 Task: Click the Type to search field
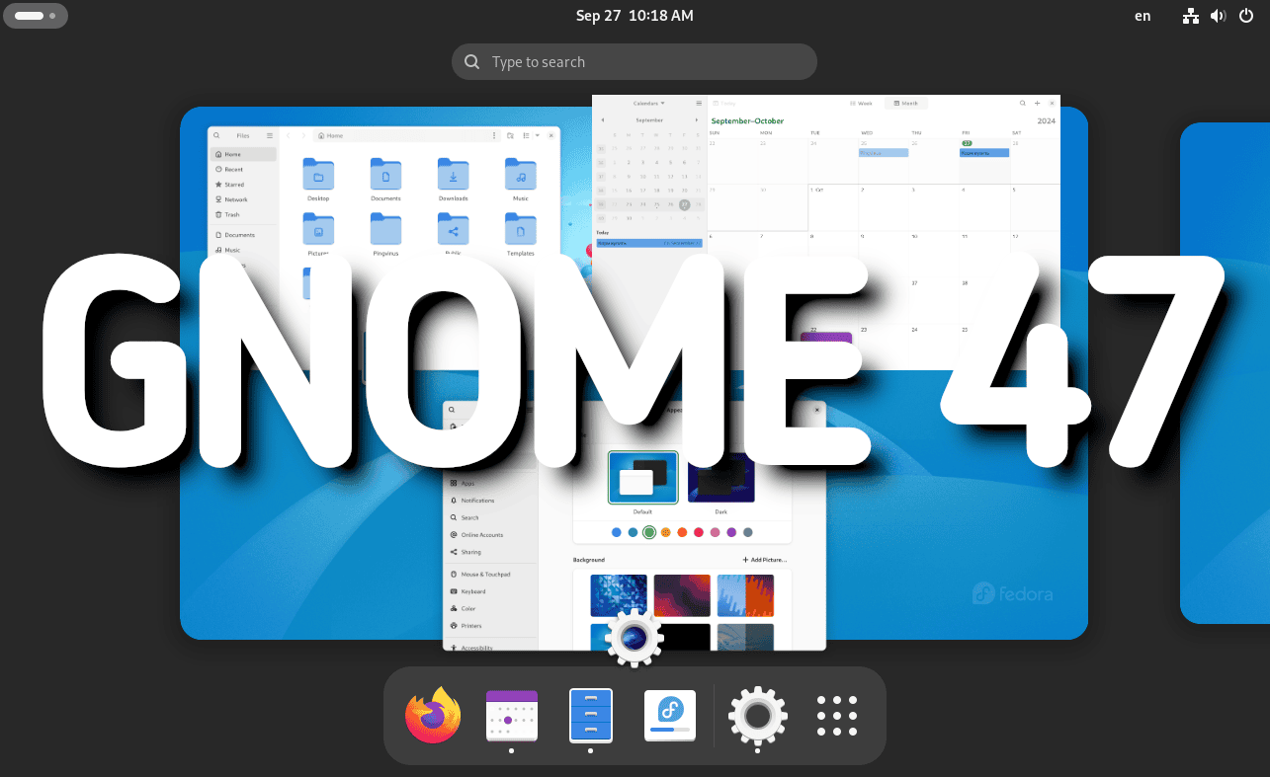[635, 61]
